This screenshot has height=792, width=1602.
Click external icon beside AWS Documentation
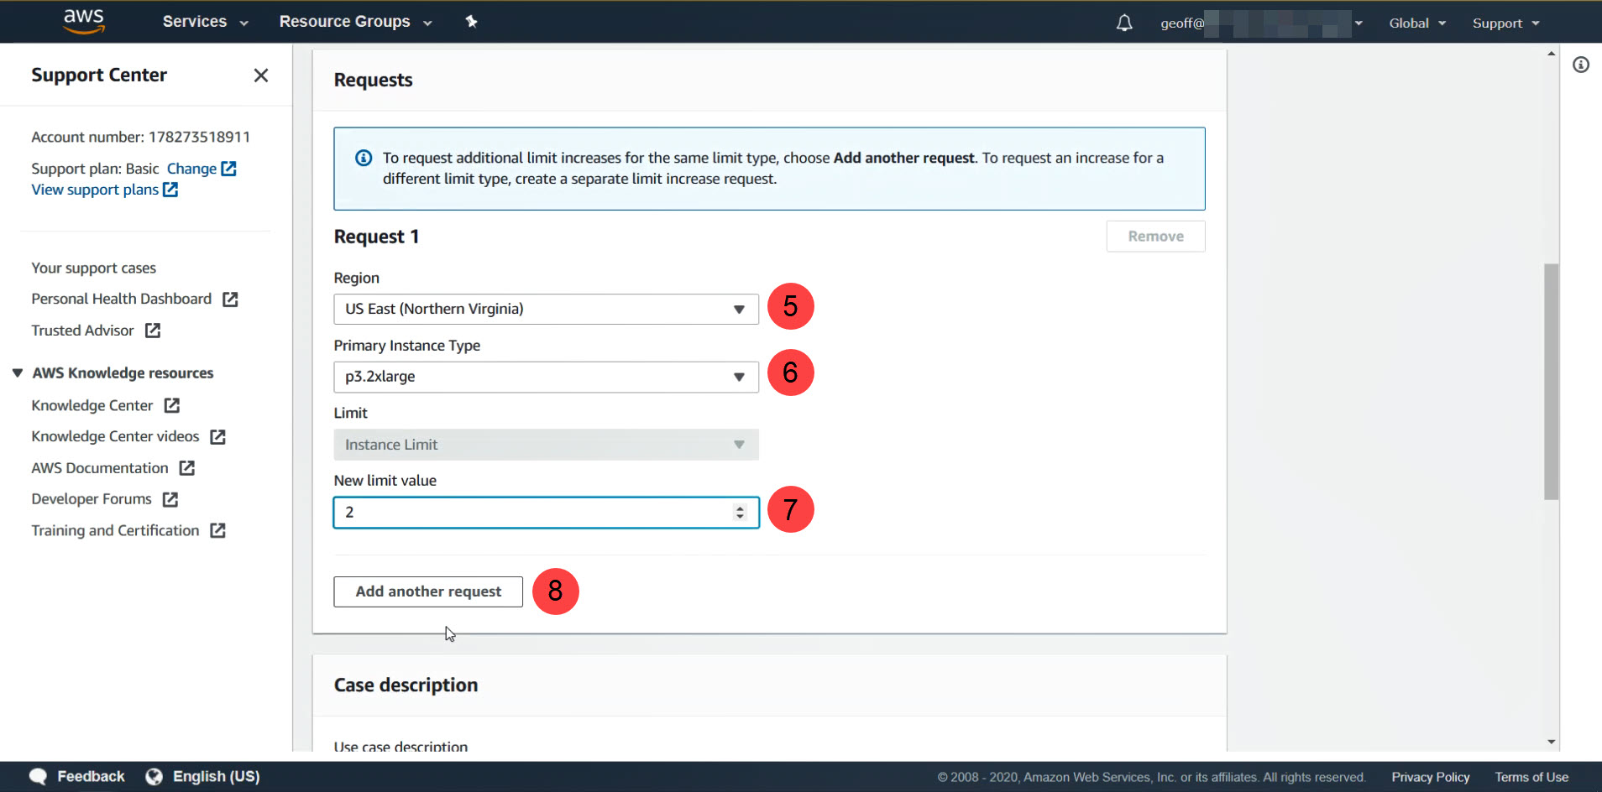point(186,468)
